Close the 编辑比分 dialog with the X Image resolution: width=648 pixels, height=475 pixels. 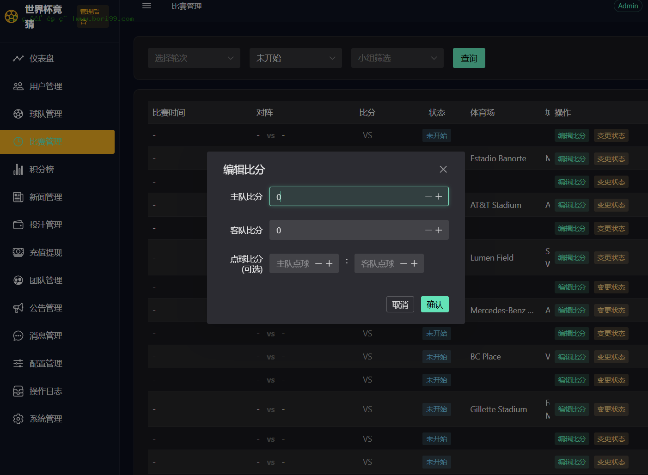443,169
